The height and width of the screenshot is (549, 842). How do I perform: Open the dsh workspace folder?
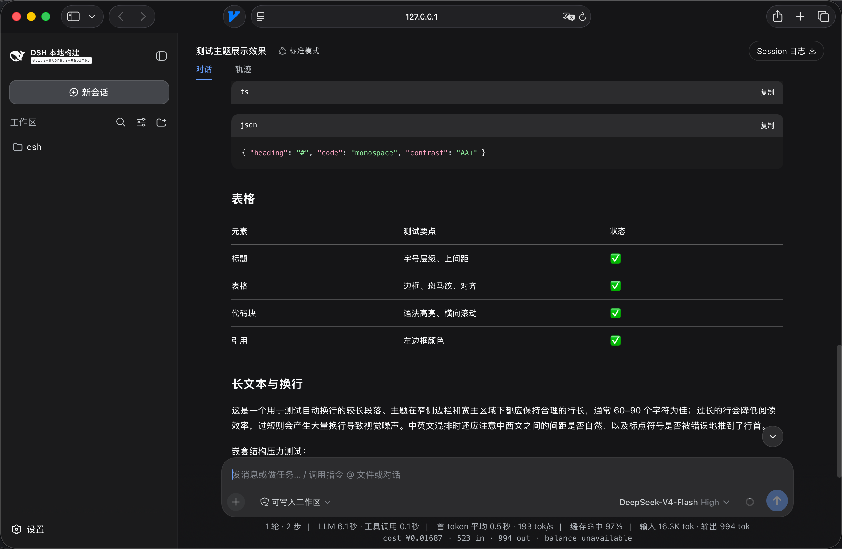pos(28,147)
